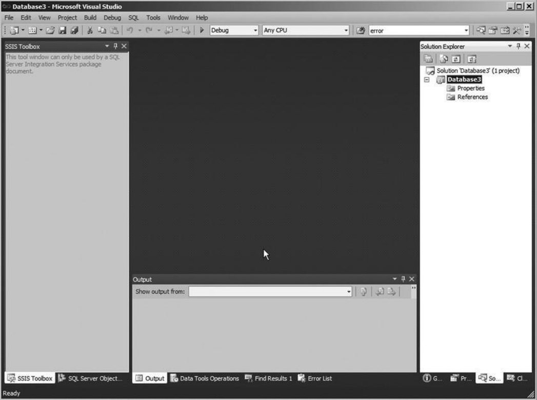The image size is (537, 400).
Task: Switch to Find Results 1 tab
Action: point(269,378)
